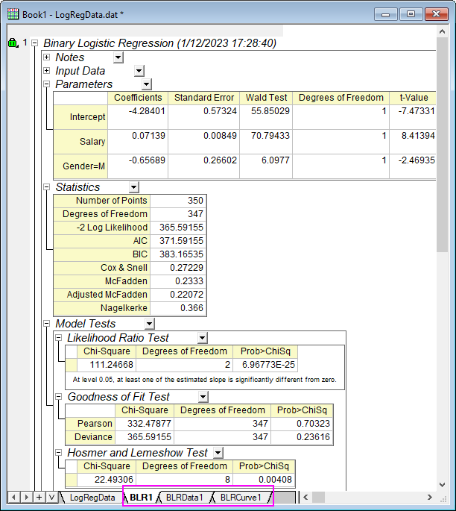Add a new sheet with the plus button
Screen dimensions: 456x511
[x=39, y=498]
